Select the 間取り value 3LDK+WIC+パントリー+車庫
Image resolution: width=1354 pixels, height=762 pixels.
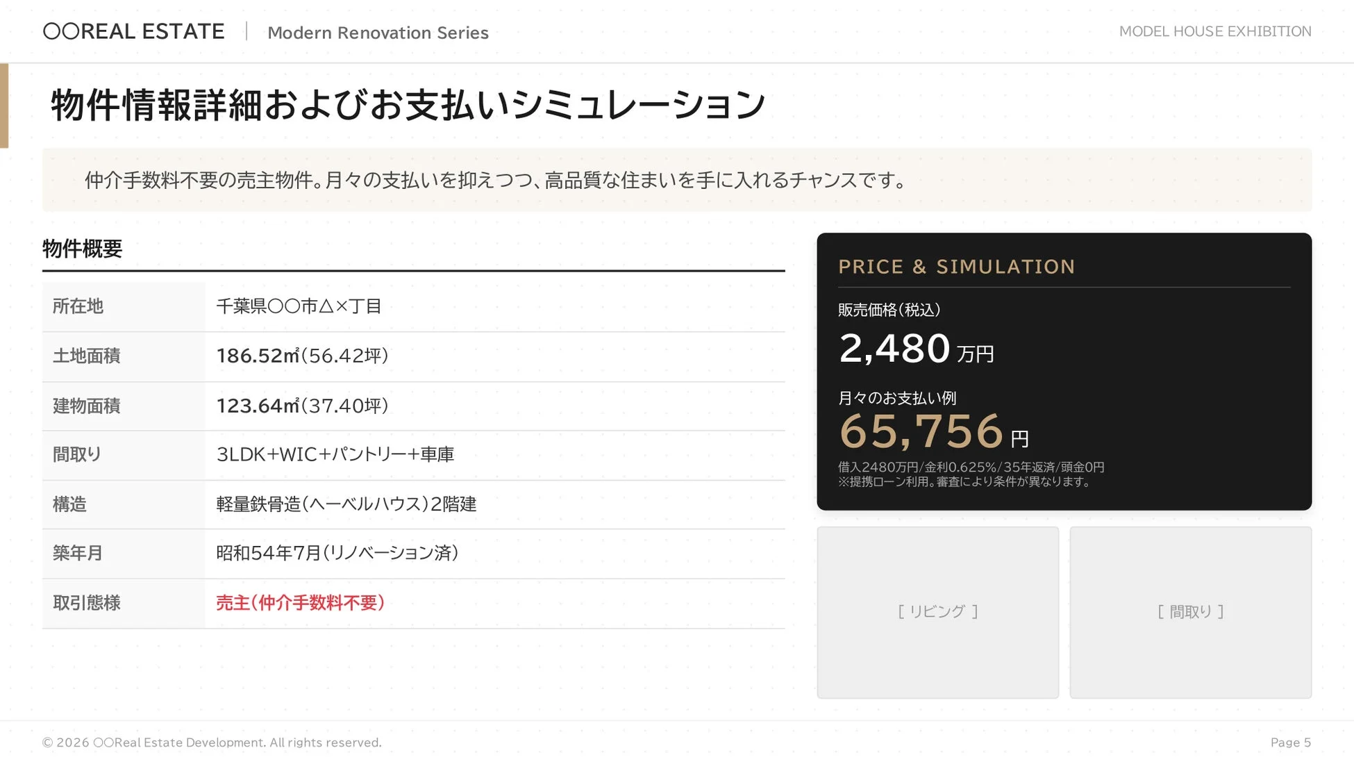(x=335, y=454)
